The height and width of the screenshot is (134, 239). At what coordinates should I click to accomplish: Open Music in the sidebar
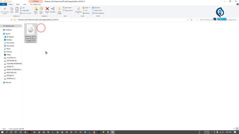[9, 49]
